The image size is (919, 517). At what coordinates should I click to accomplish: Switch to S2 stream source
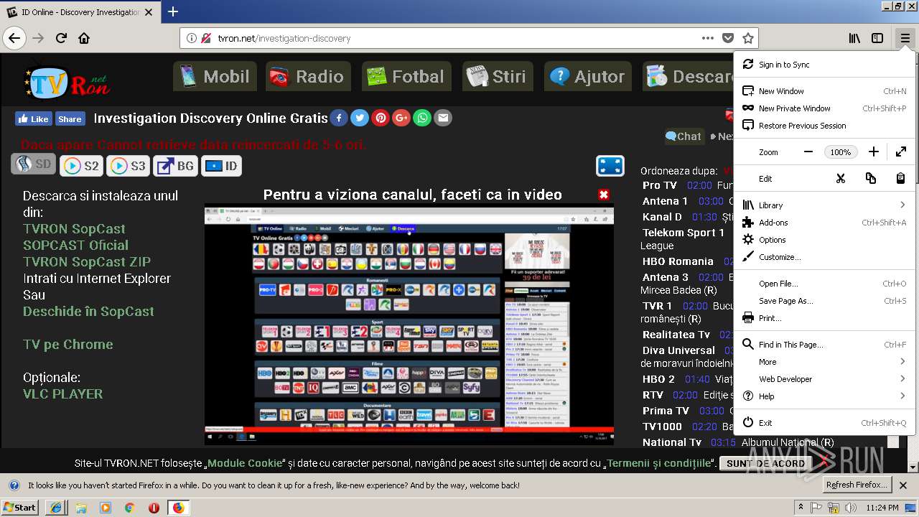(81, 166)
